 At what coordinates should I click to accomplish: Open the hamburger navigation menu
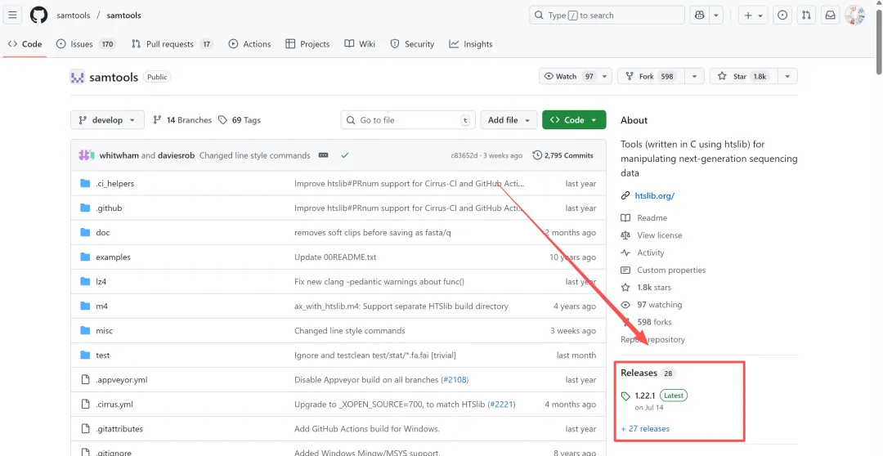tap(13, 16)
